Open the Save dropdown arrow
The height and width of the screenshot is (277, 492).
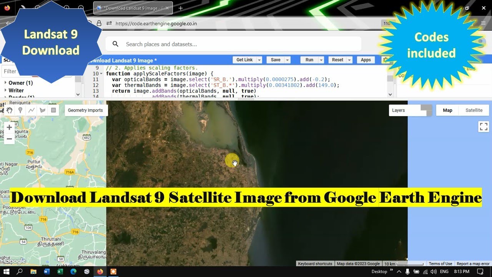point(287,60)
